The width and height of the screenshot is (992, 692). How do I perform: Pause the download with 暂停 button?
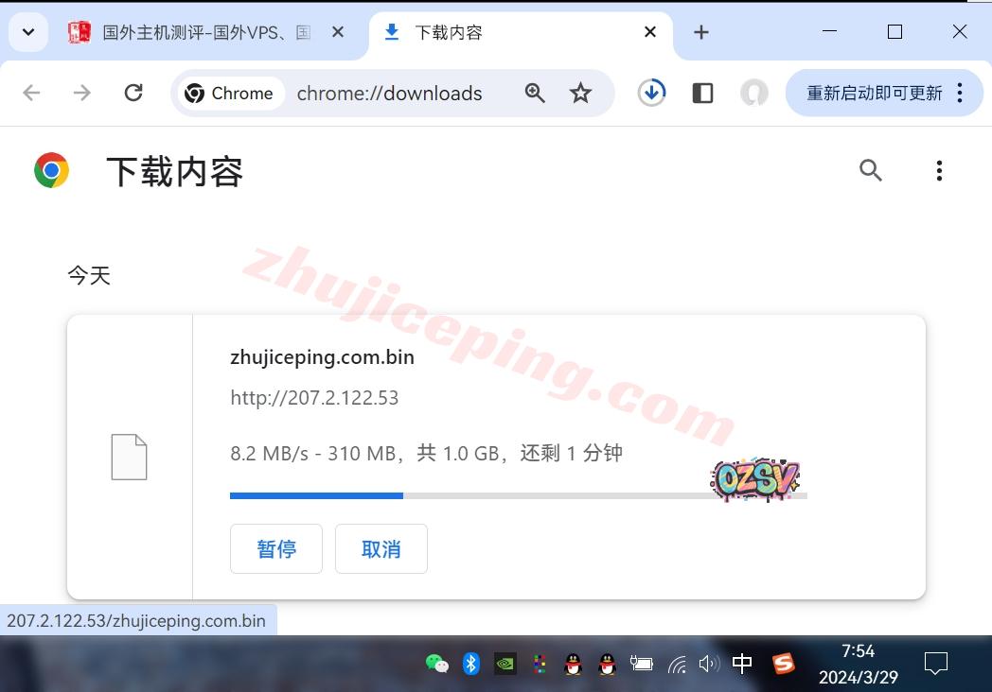coord(276,549)
